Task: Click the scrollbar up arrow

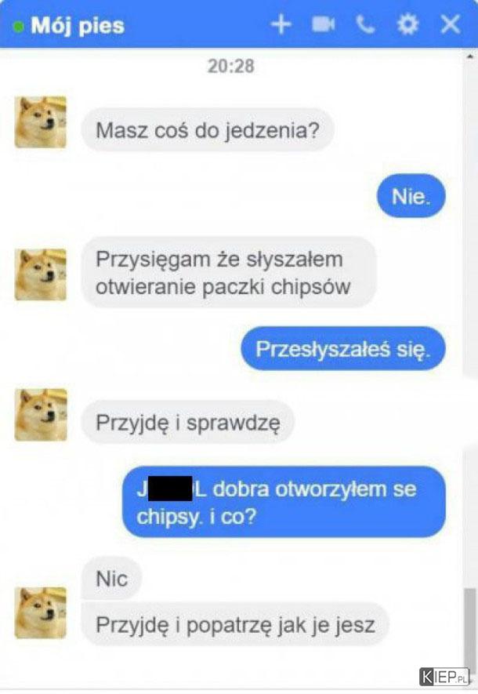Action: point(469,56)
